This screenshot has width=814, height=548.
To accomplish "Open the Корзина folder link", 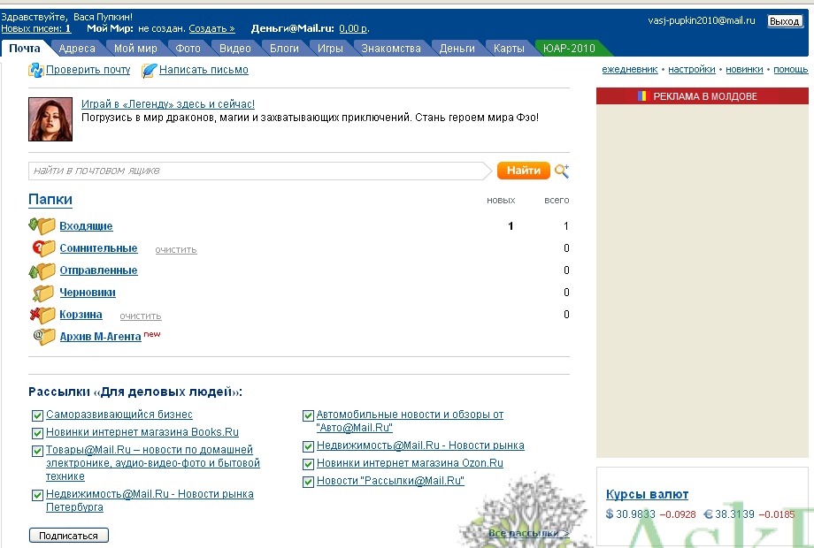I will [81, 315].
